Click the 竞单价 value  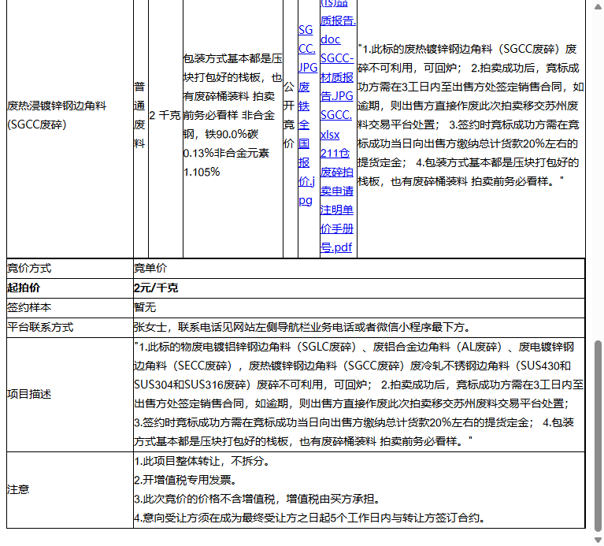(150, 268)
